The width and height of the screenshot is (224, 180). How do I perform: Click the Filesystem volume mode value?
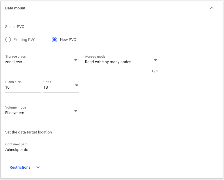point(15,113)
